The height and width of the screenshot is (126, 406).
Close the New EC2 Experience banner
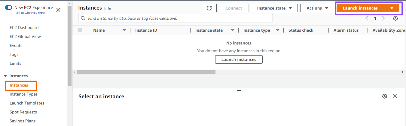pos(58,10)
